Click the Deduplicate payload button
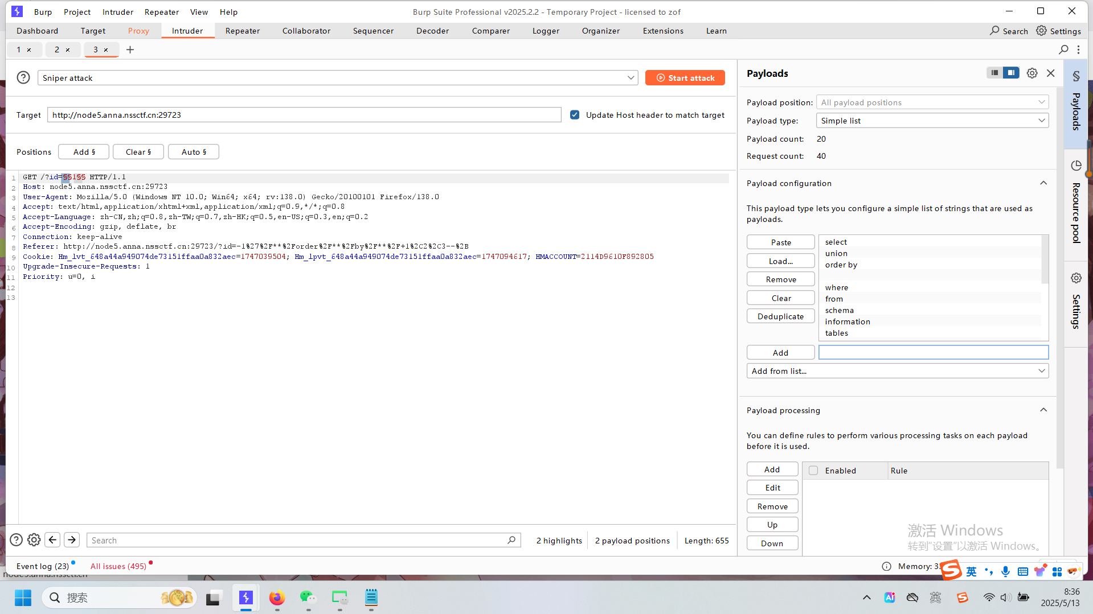Viewport: 1093px width, 614px height. (780, 316)
